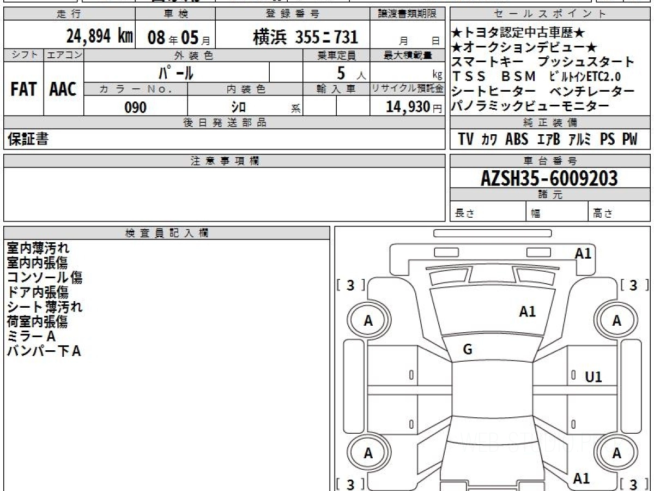Click the 最大積載量 header
654x491 pixels.
tap(407, 55)
